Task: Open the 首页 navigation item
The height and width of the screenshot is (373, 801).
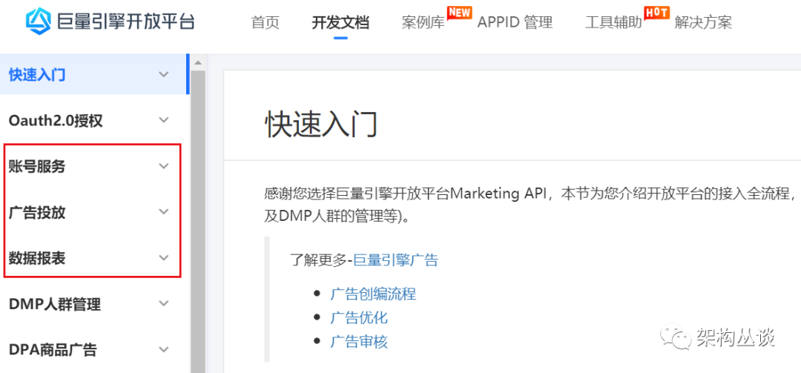Action: point(266,23)
